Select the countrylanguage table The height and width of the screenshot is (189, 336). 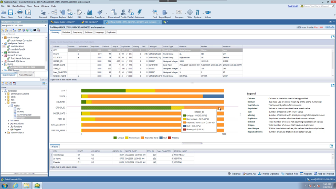(x=24, y=114)
